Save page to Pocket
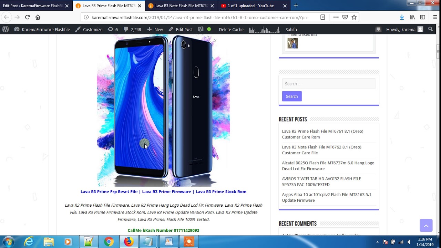The width and height of the screenshot is (441, 248). click(345, 17)
